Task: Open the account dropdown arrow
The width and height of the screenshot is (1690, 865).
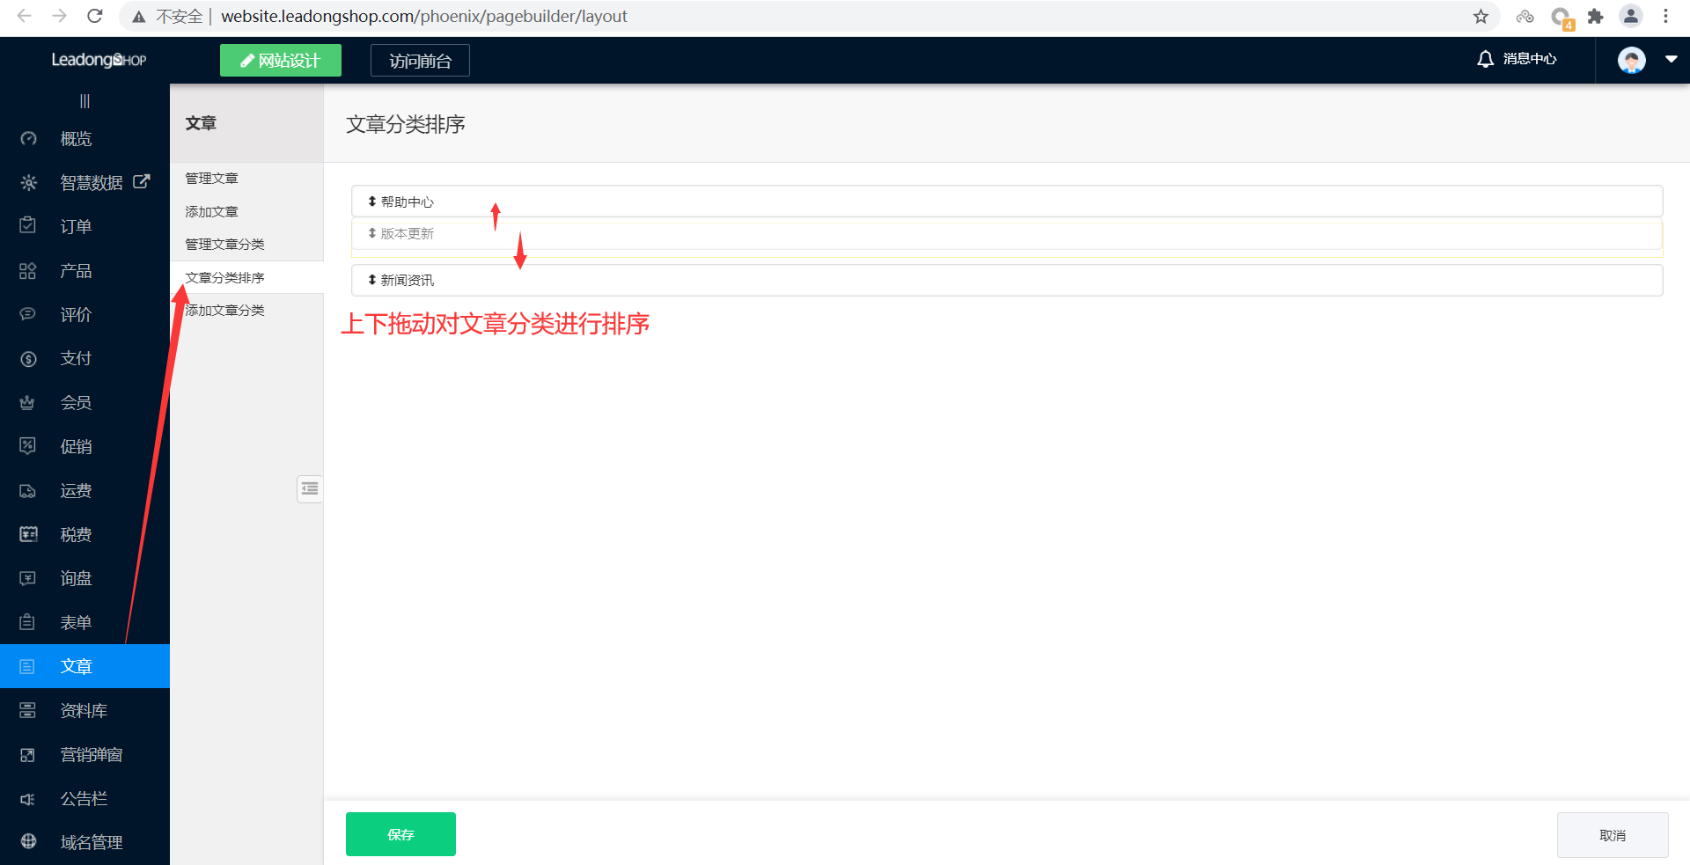Action: [1671, 60]
